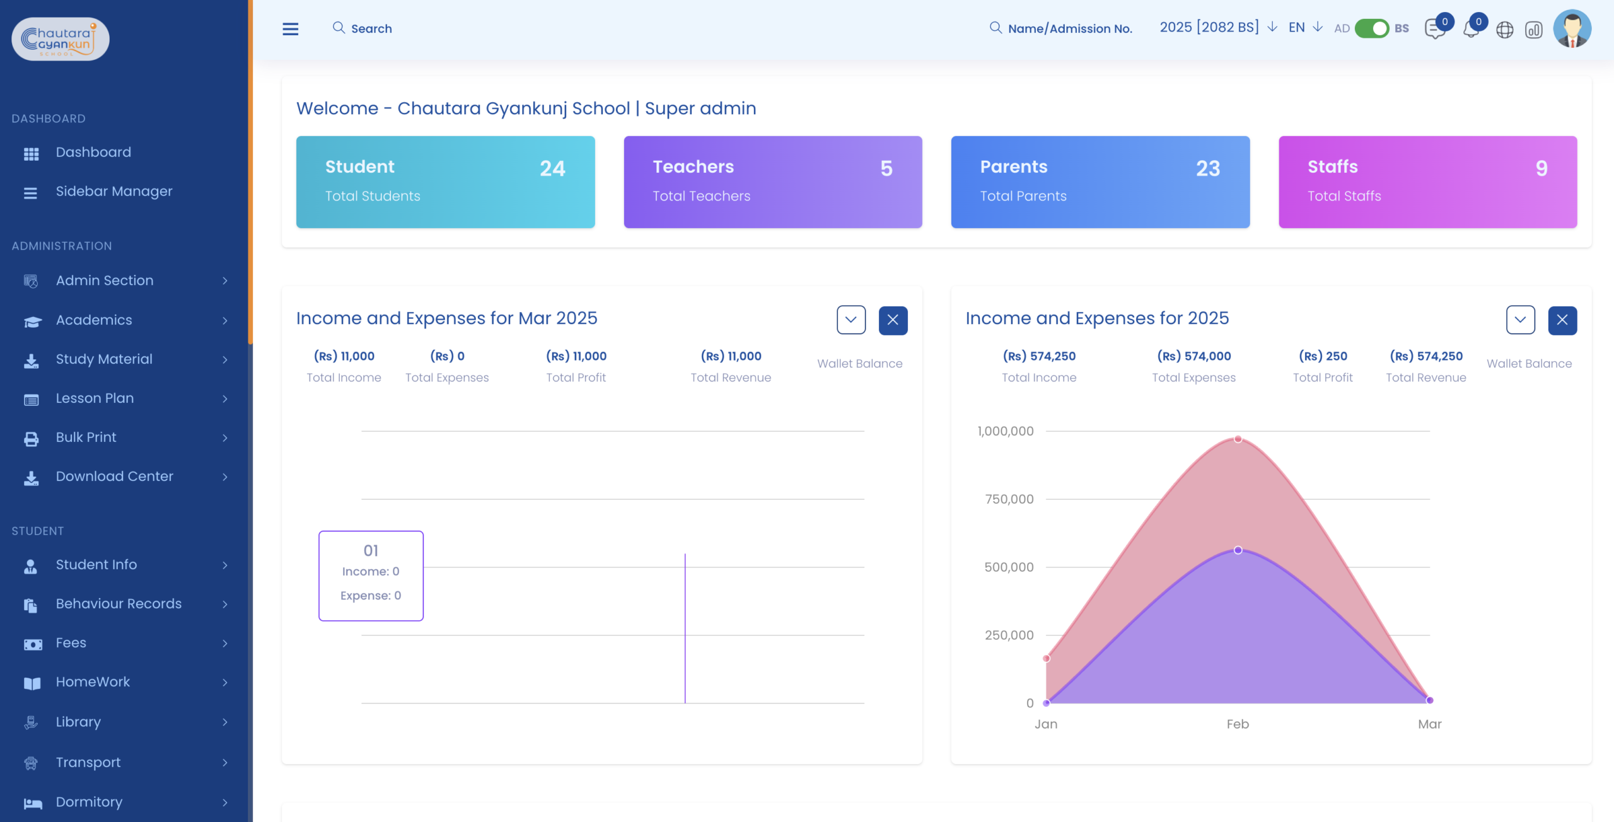The height and width of the screenshot is (822, 1614).
Task: Open the Sidebar Manager menu item
Action: [113, 192]
